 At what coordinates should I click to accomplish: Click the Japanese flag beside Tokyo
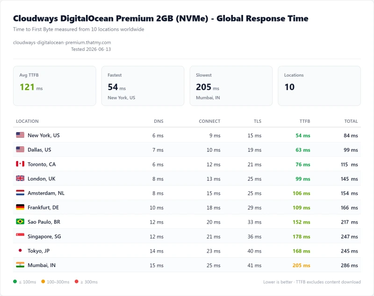tap(20, 250)
